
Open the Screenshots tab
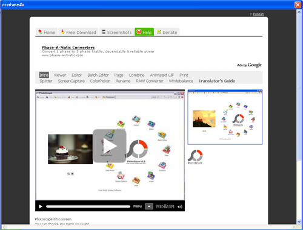(x=116, y=32)
